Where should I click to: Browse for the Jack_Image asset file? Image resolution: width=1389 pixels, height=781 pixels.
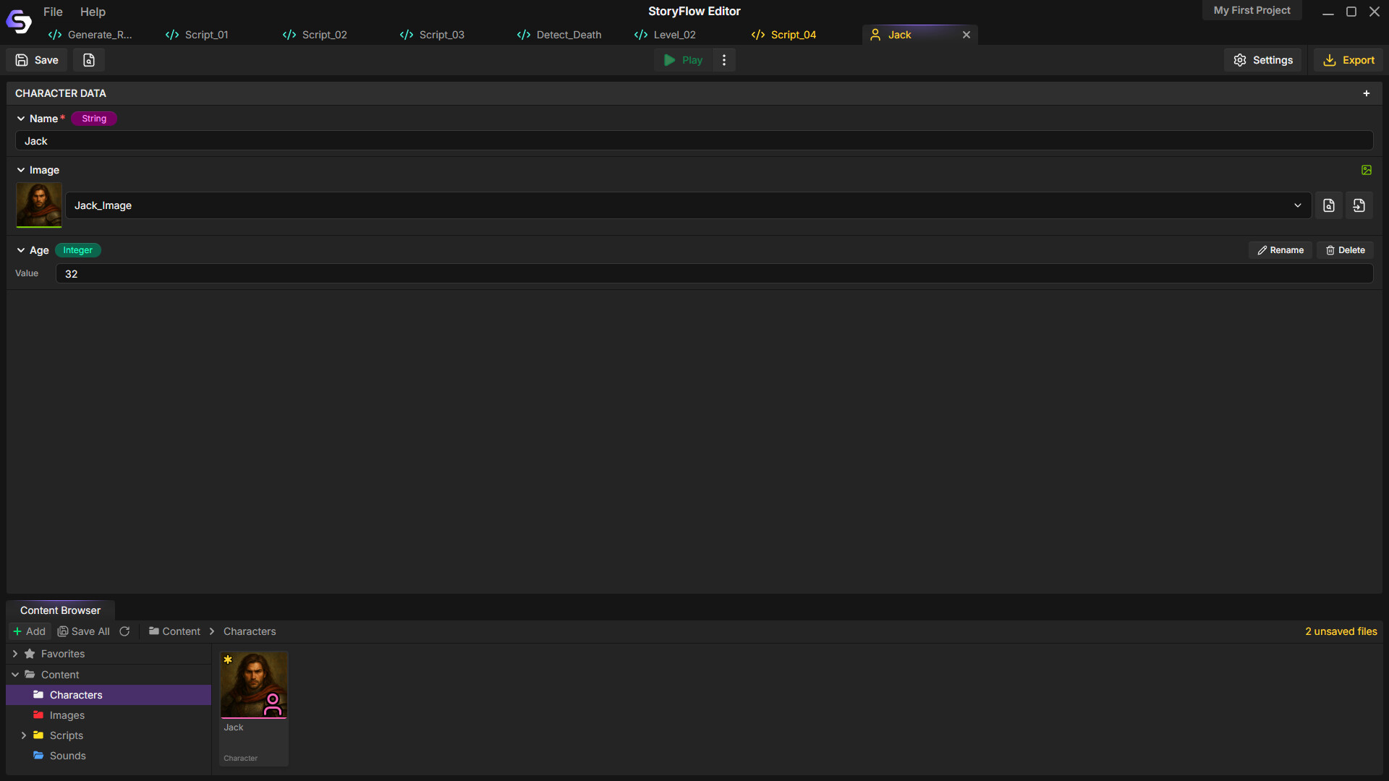coord(1329,205)
